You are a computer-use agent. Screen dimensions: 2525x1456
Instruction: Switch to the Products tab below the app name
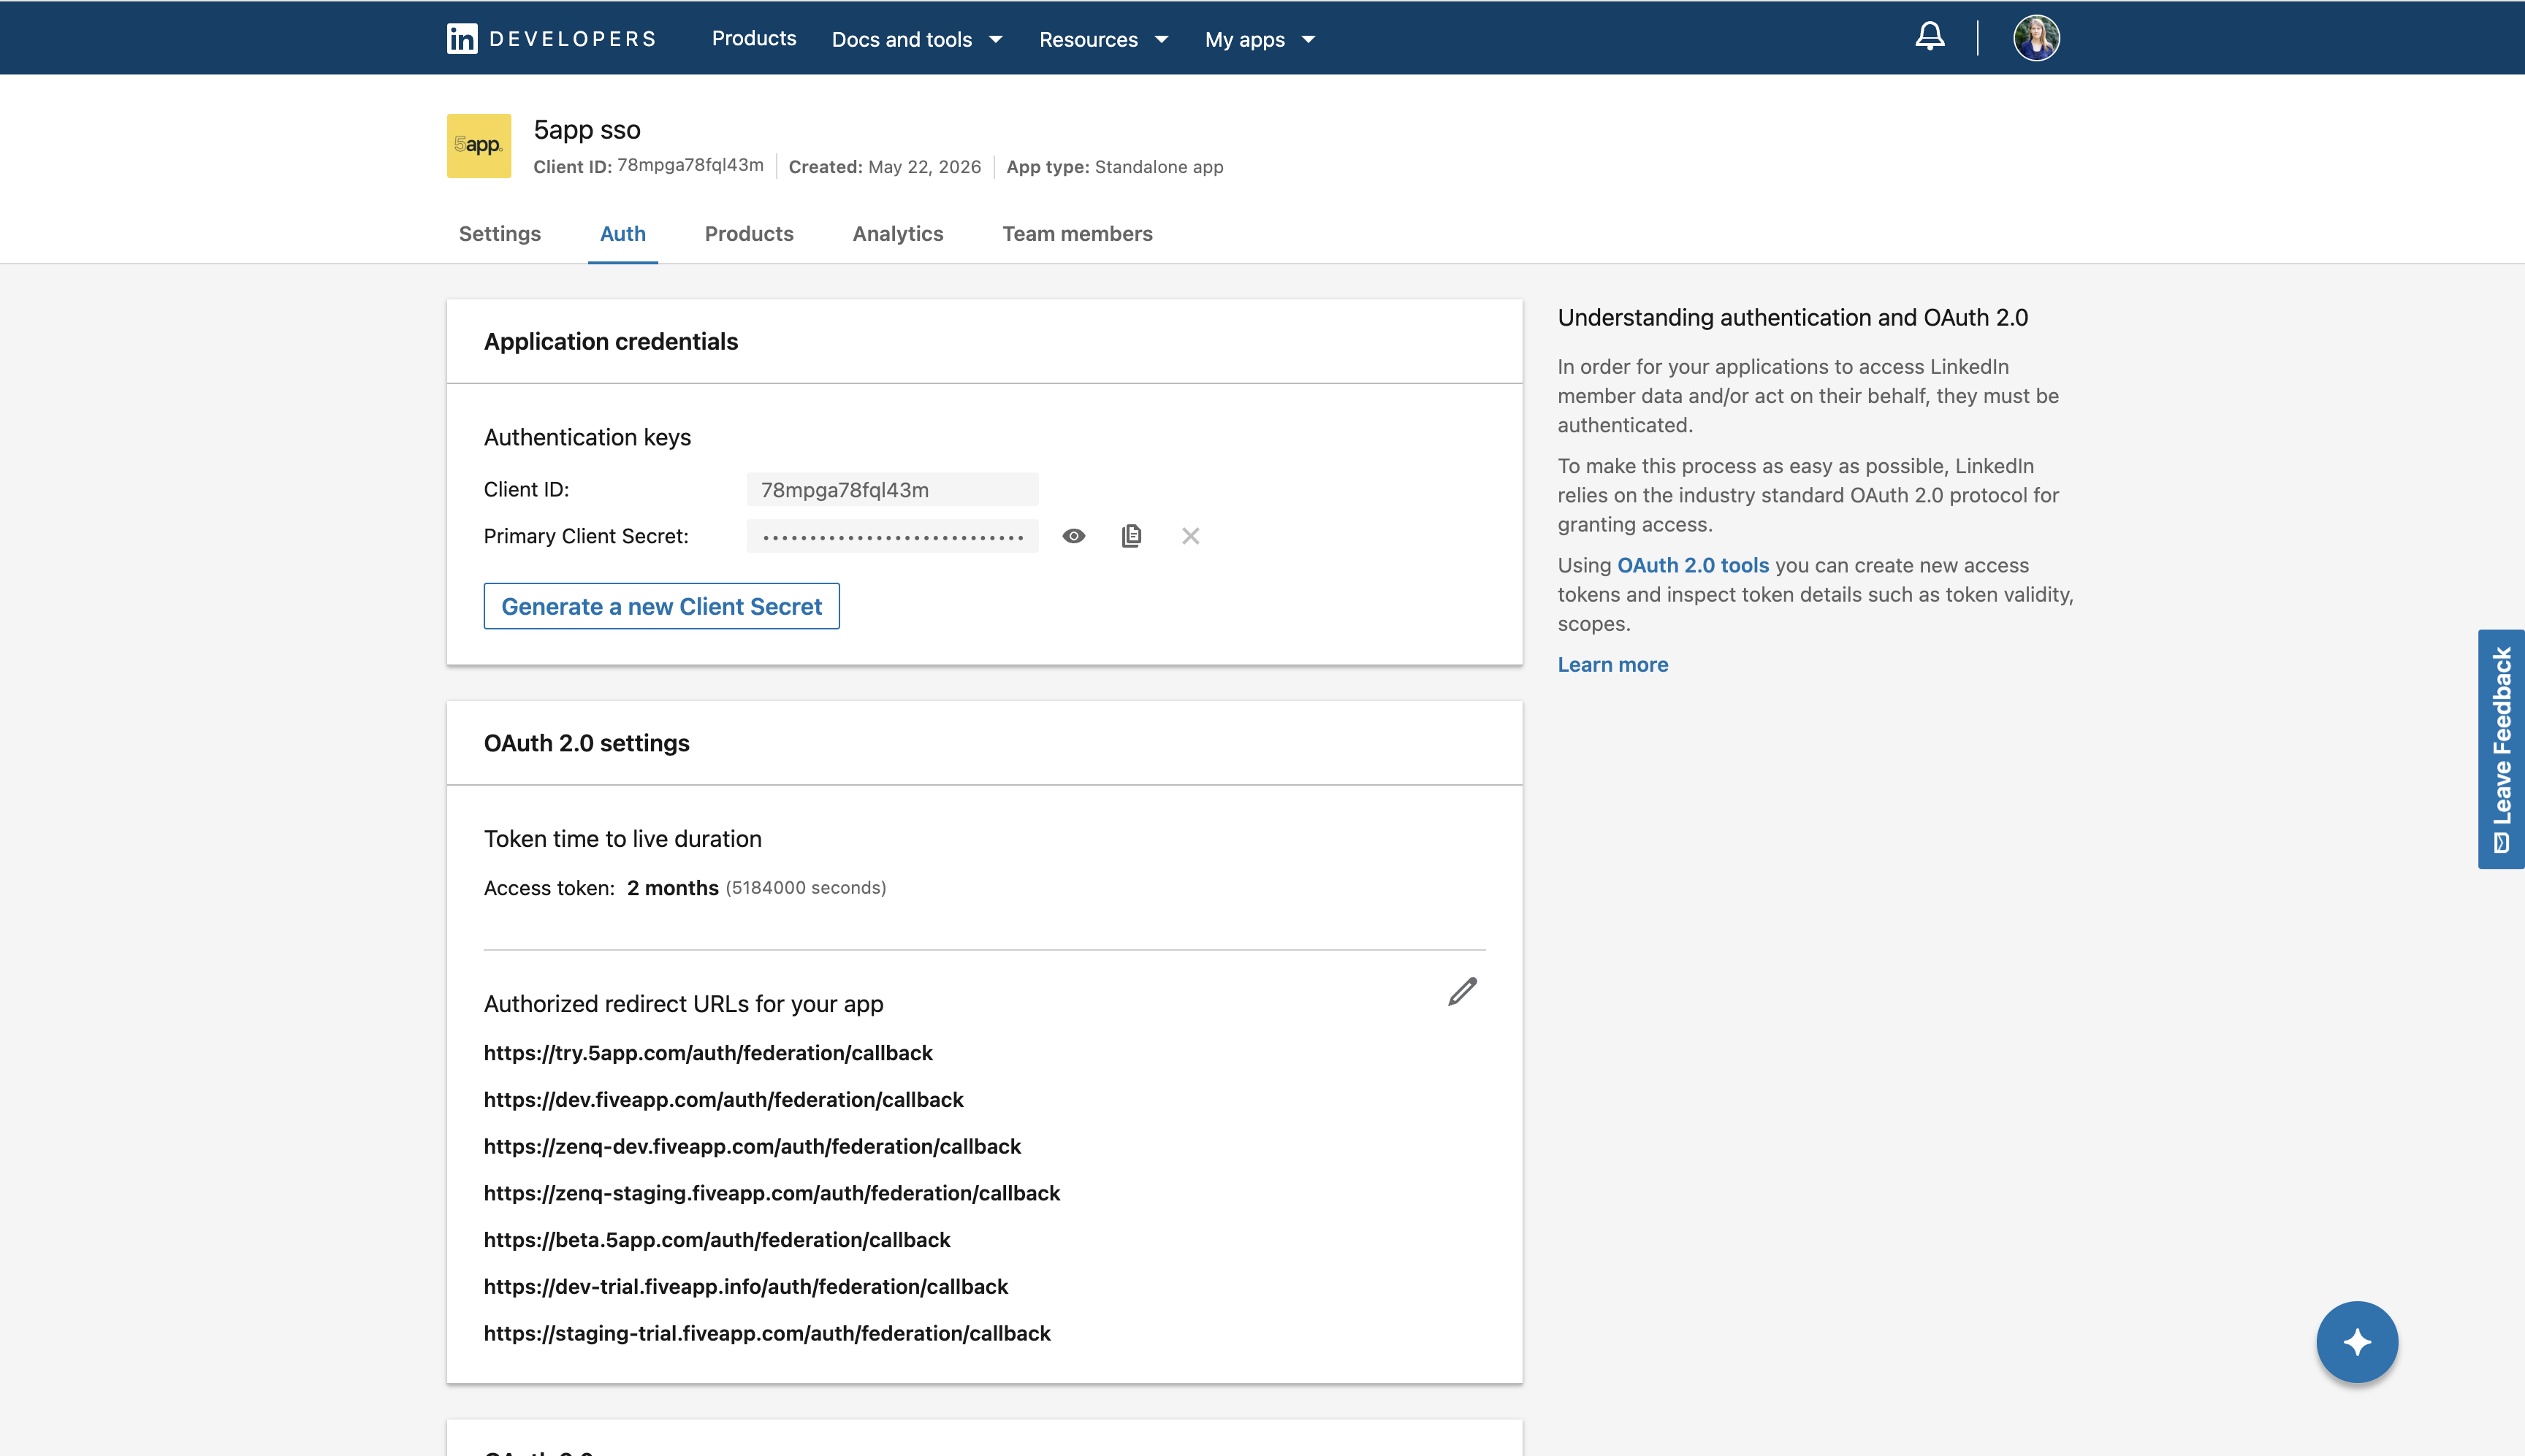750,234
